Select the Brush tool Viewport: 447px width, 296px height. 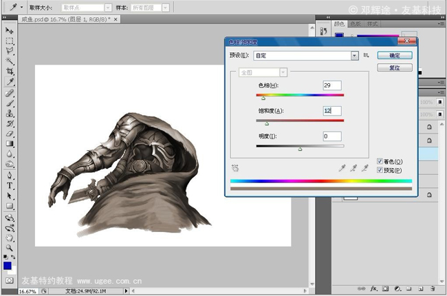pos(10,103)
